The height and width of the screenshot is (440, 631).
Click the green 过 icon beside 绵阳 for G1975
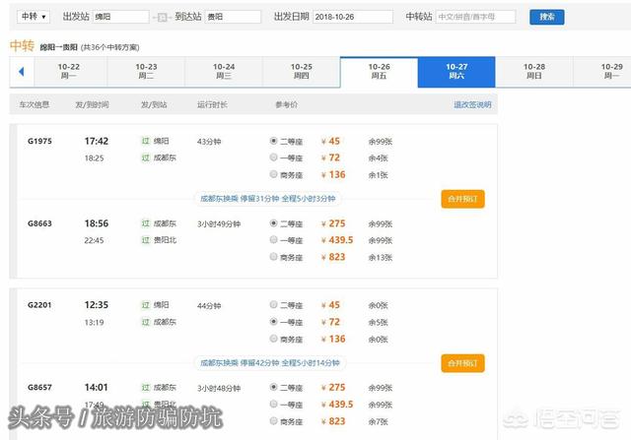pos(145,141)
